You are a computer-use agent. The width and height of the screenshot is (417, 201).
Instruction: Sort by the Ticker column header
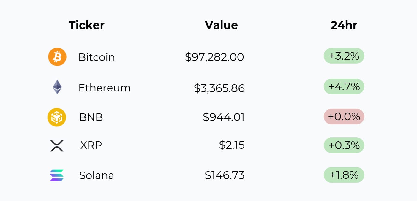point(86,25)
